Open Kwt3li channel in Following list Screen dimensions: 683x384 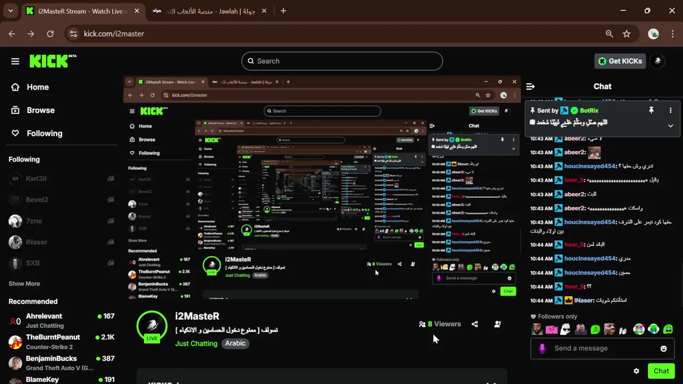pos(61,179)
